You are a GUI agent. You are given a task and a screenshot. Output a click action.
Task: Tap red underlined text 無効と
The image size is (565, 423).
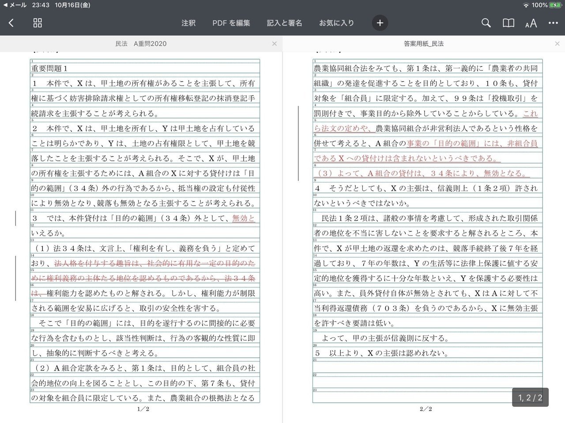[x=244, y=218]
